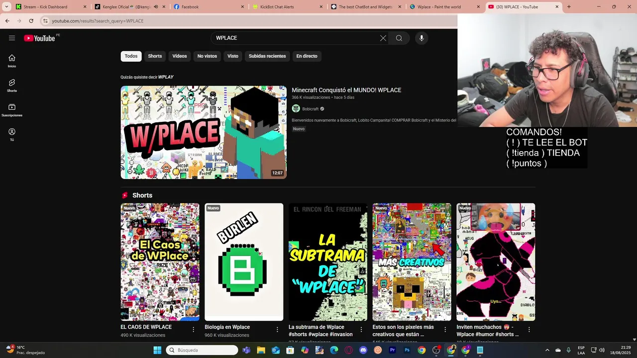
Task: Open Premiere Pro from the taskbar
Action: [392, 350]
